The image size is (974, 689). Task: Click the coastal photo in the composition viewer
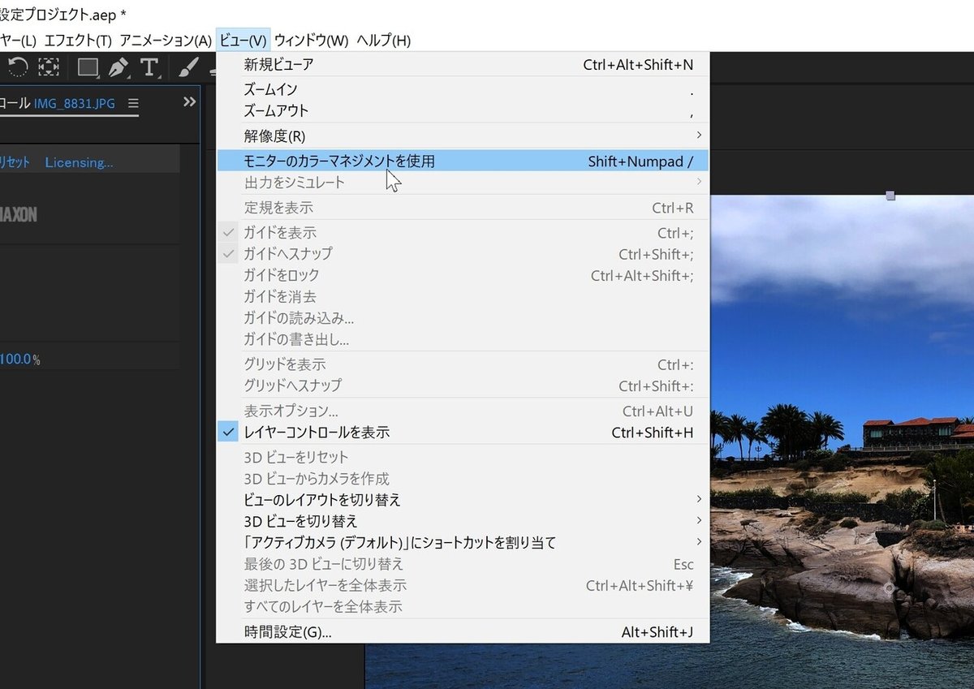tap(842, 441)
